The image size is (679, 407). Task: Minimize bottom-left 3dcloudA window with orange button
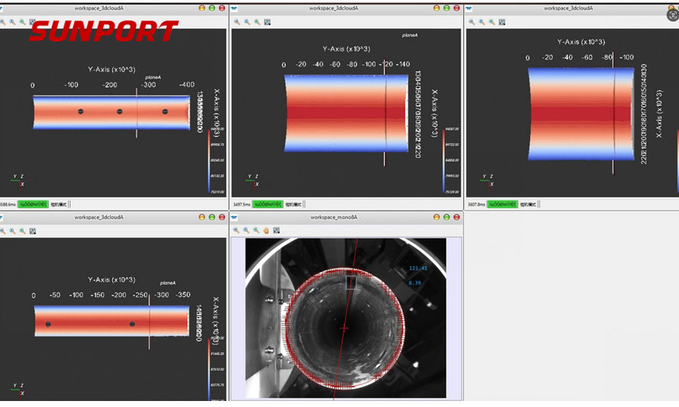[201, 217]
